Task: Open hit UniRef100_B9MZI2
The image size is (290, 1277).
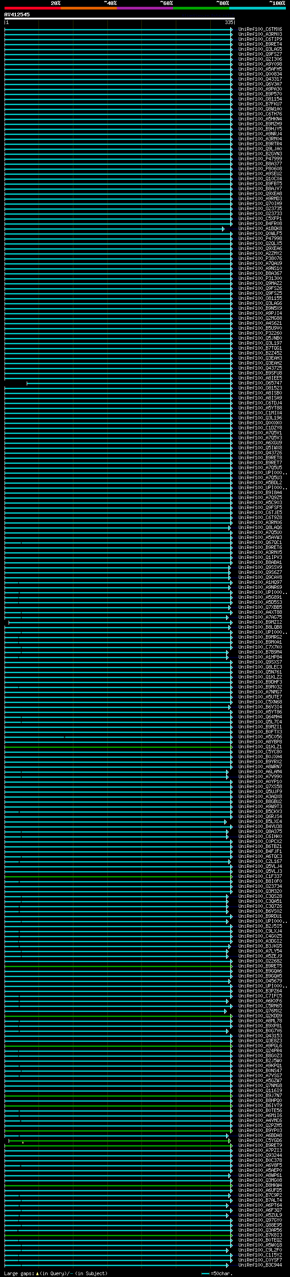Action: (260, 622)
